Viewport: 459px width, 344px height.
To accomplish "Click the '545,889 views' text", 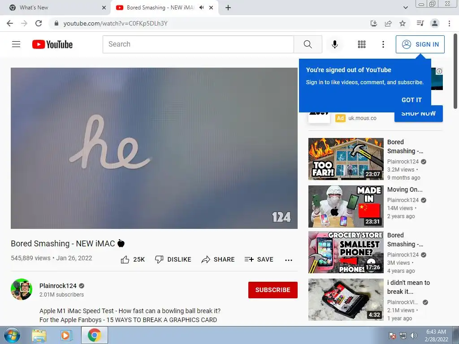I will (31, 258).
